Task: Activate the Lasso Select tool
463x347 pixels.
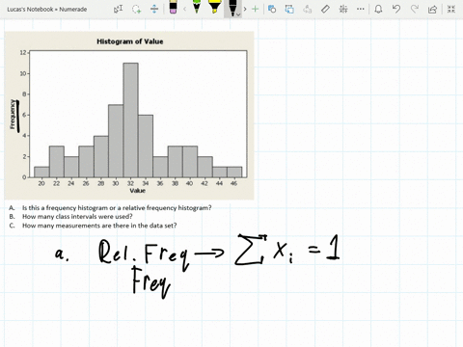Action: (x=136, y=9)
